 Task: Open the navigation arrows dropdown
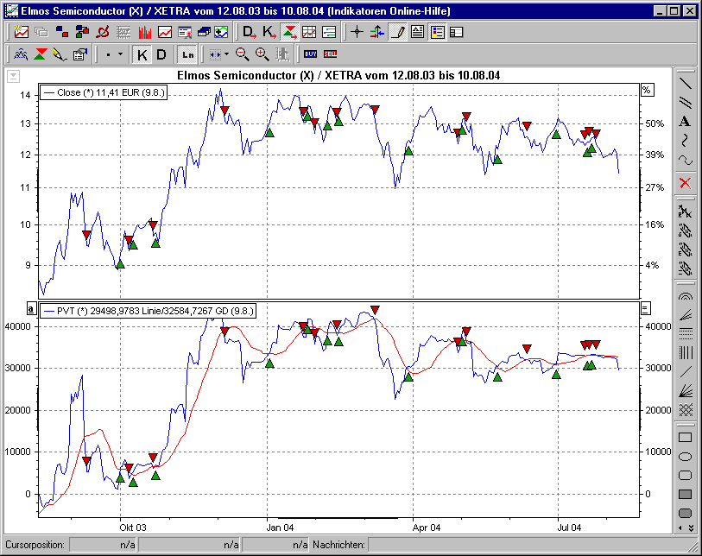click(x=227, y=53)
